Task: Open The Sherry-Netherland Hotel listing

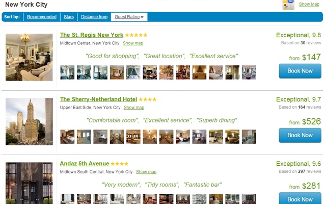Action: click(98, 99)
